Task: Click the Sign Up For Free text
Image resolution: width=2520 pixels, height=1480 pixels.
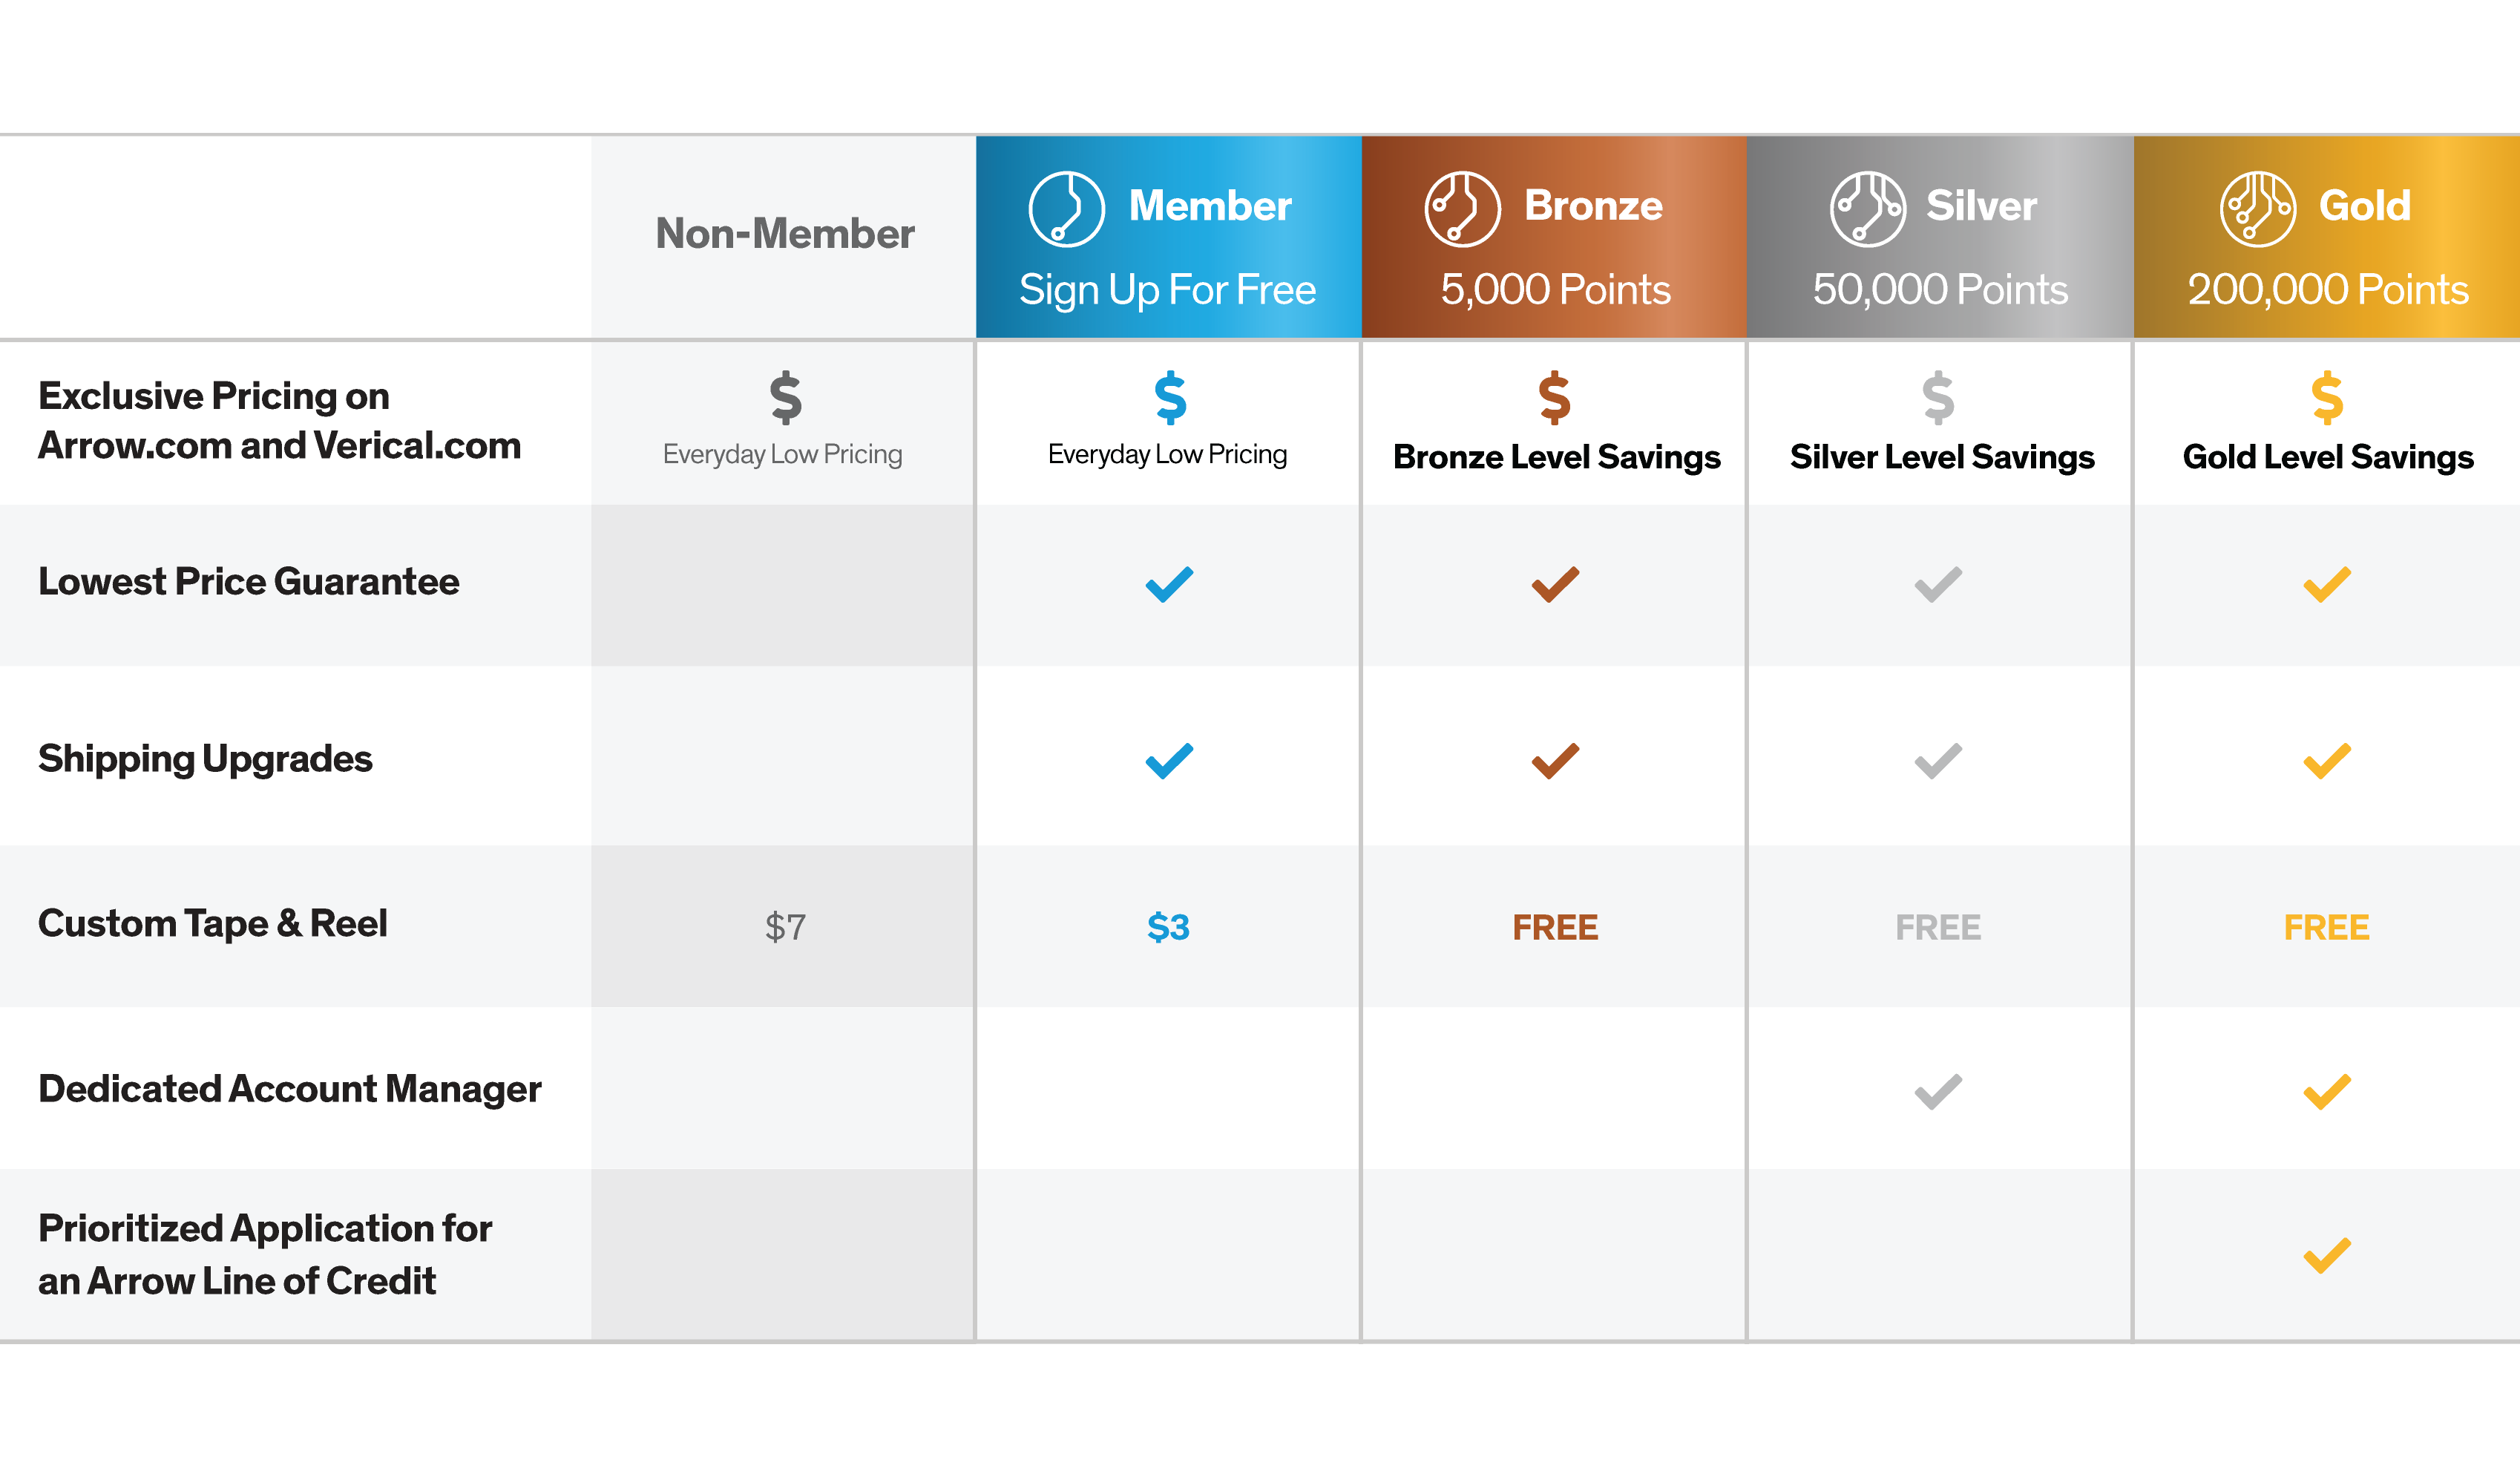Action: coord(1168,291)
